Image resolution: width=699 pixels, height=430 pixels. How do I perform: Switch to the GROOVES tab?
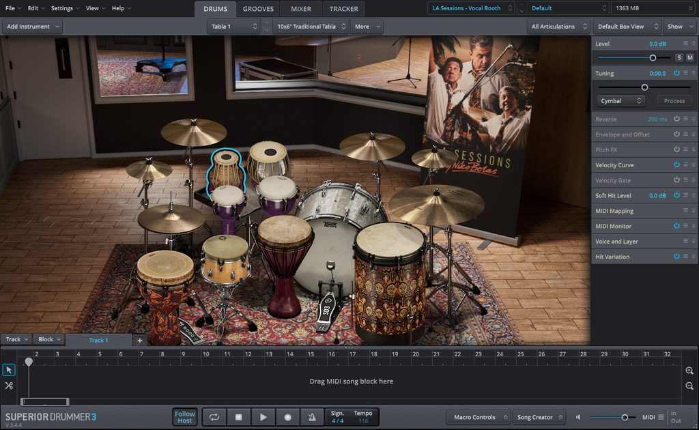258,9
